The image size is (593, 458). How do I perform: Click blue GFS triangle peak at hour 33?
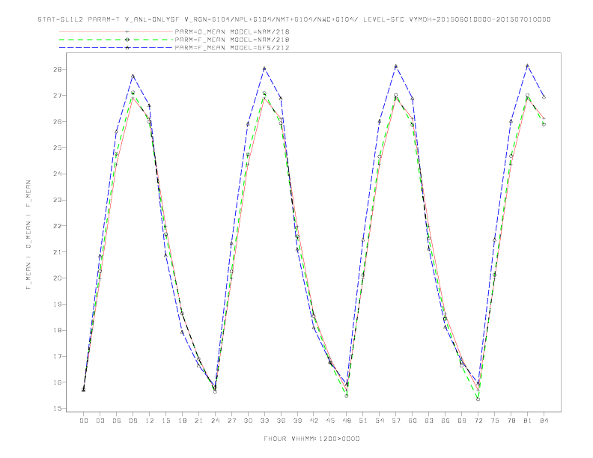click(264, 68)
